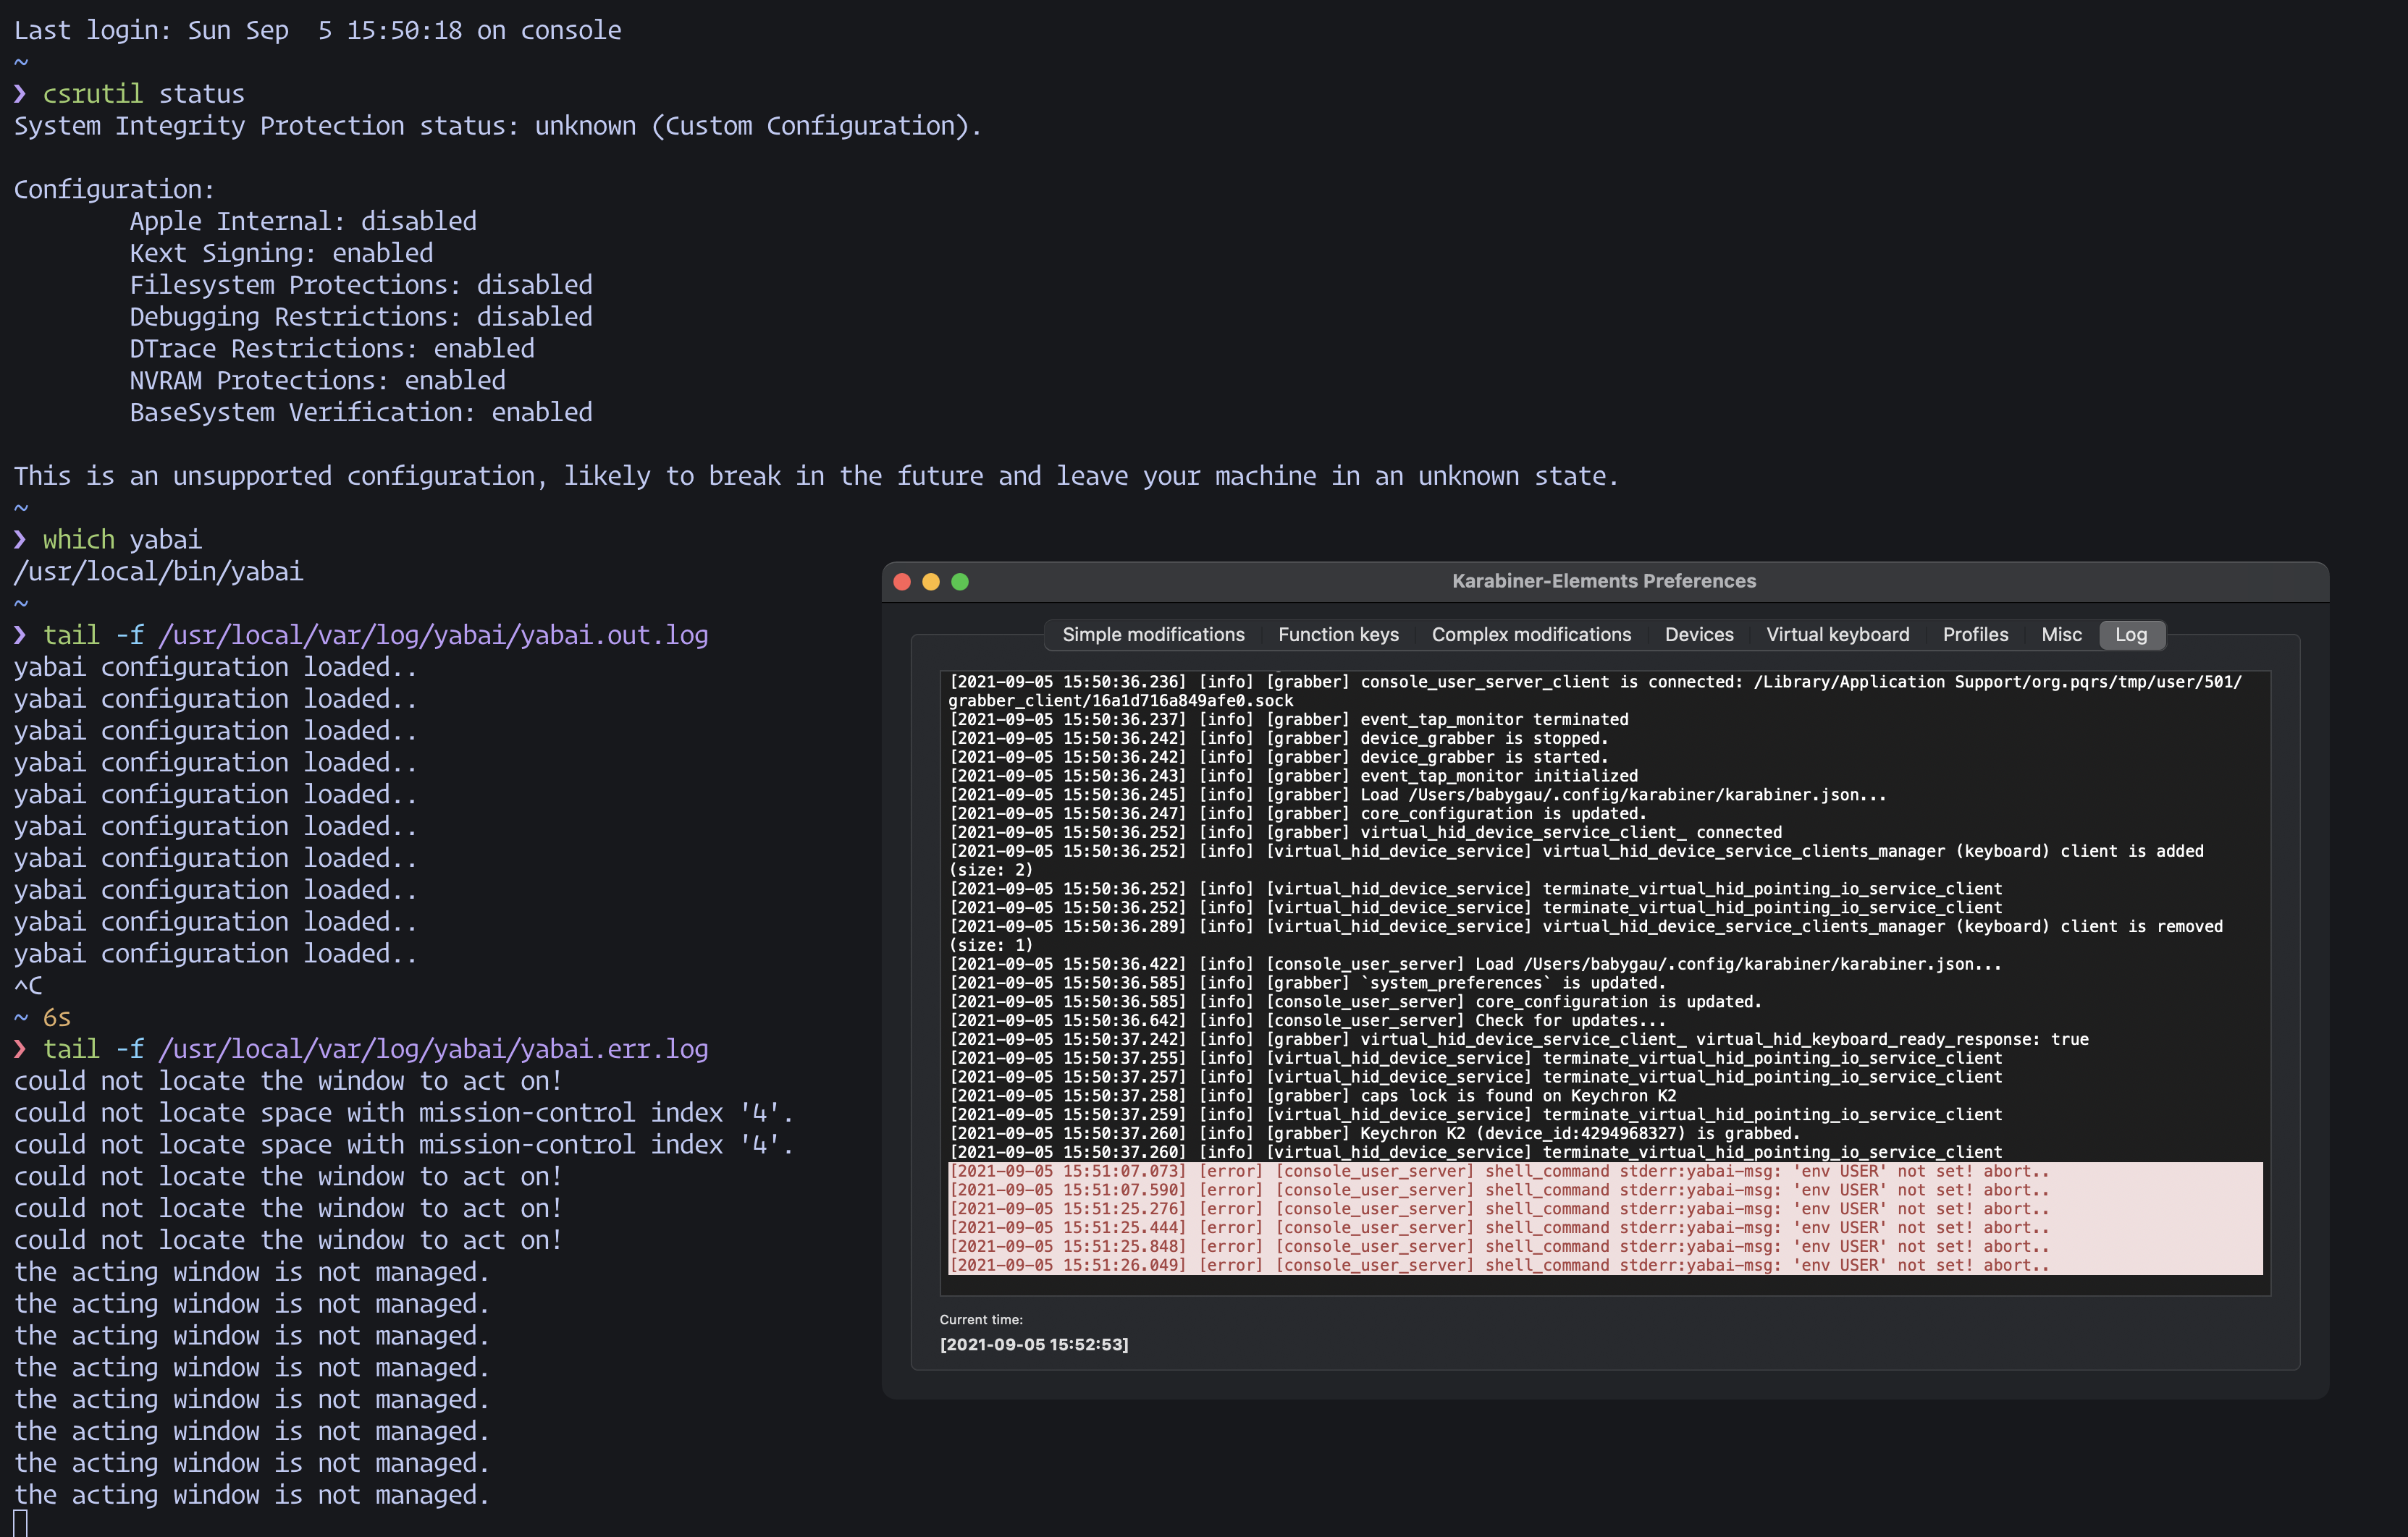Select the Complex modifications tab
Screen dimensions: 2408x1537
click(1531, 635)
